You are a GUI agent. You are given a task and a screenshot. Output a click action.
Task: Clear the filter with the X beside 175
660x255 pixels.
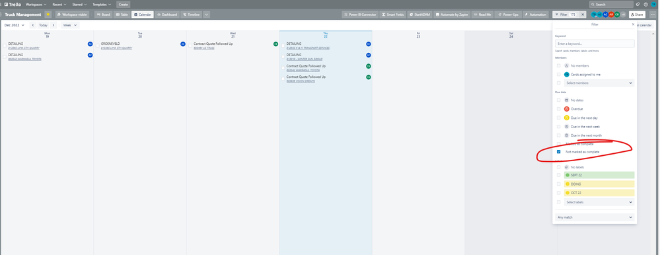(x=583, y=15)
